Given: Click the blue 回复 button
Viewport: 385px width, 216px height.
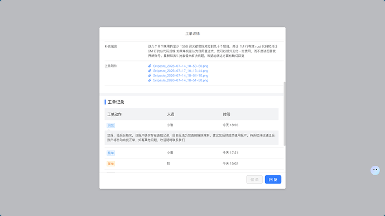Looking at the screenshot, I should pos(273,180).
